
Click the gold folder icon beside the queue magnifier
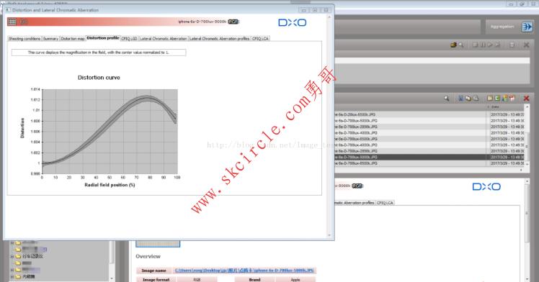click(453, 45)
